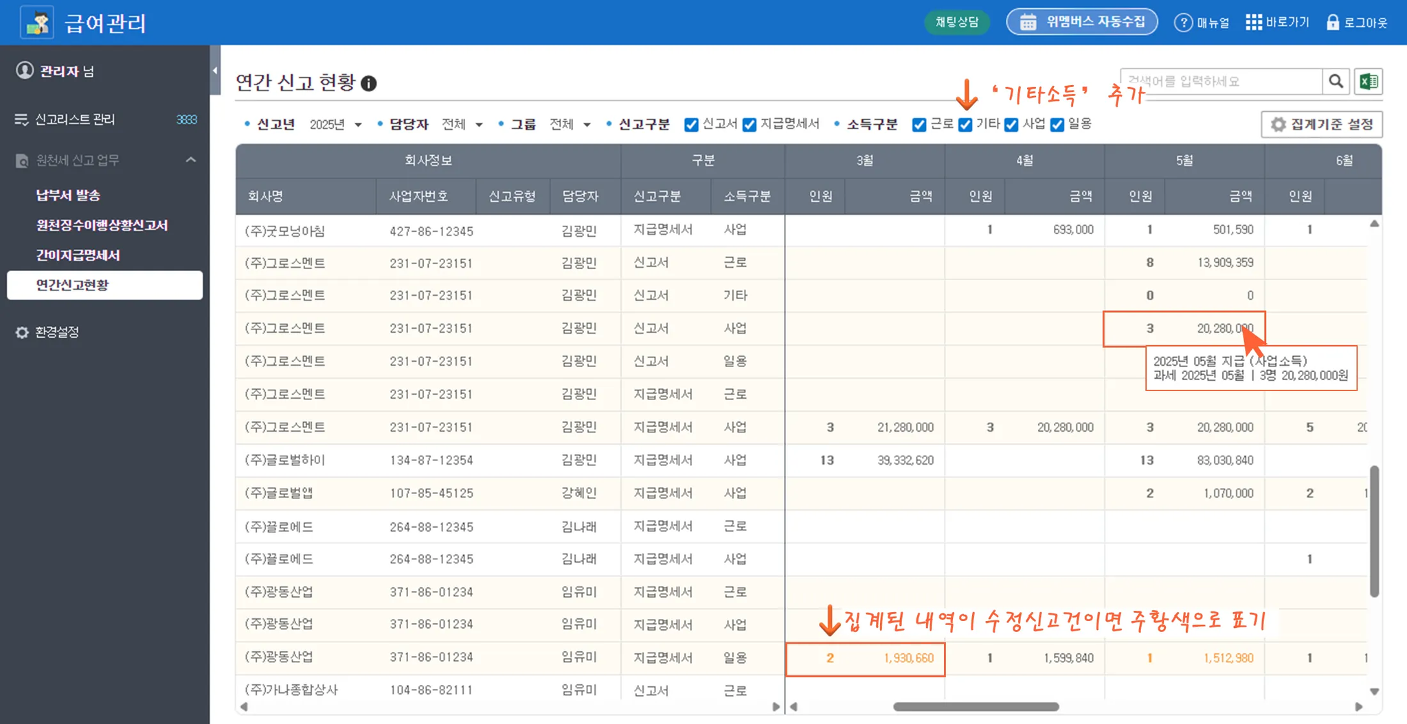Click the 소득구분 column header
Viewport: 1407px width, 724px height.
pyautogui.click(x=747, y=196)
